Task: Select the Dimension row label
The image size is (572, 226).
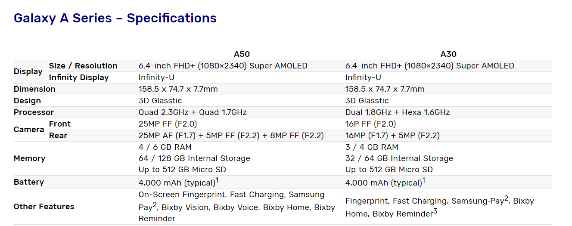Action: (34, 89)
